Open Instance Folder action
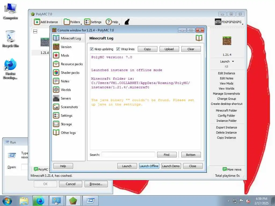The height and width of the screenshot is (206, 275). [226, 121]
